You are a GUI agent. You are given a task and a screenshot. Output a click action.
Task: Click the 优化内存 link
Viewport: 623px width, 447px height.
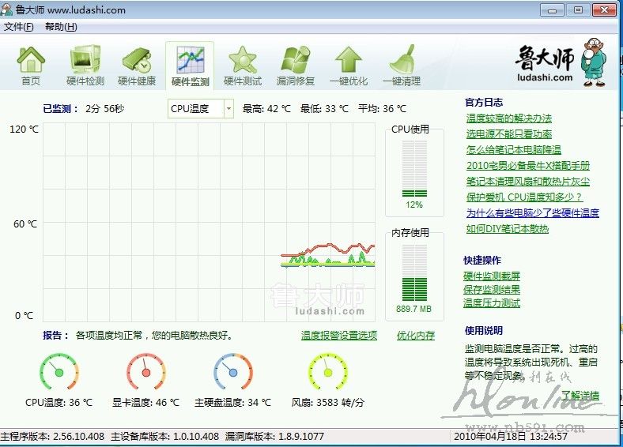click(416, 336)
